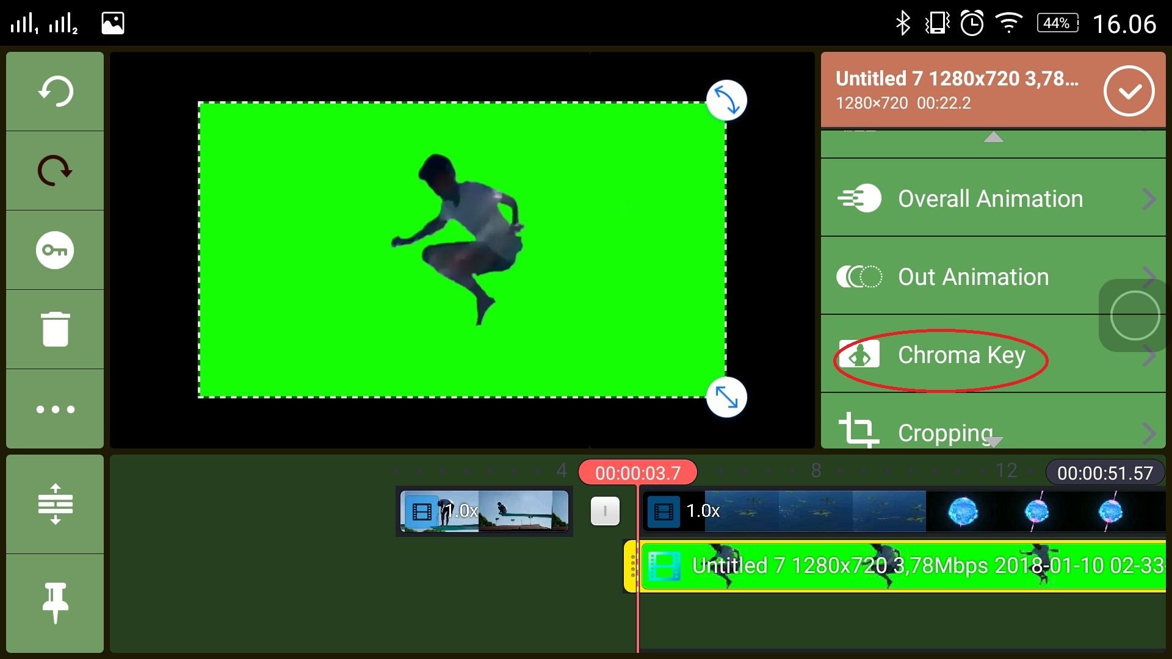Tap the transition marker between clips
Image resolution: width=1172 pixels, height=659 pixels.
605,511
